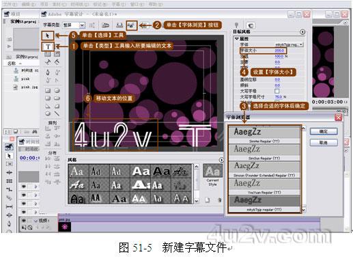The height and width of the screenshot is (259, 353).
Task: Delete style using the trash icon
Action: (x=219, y=200)
